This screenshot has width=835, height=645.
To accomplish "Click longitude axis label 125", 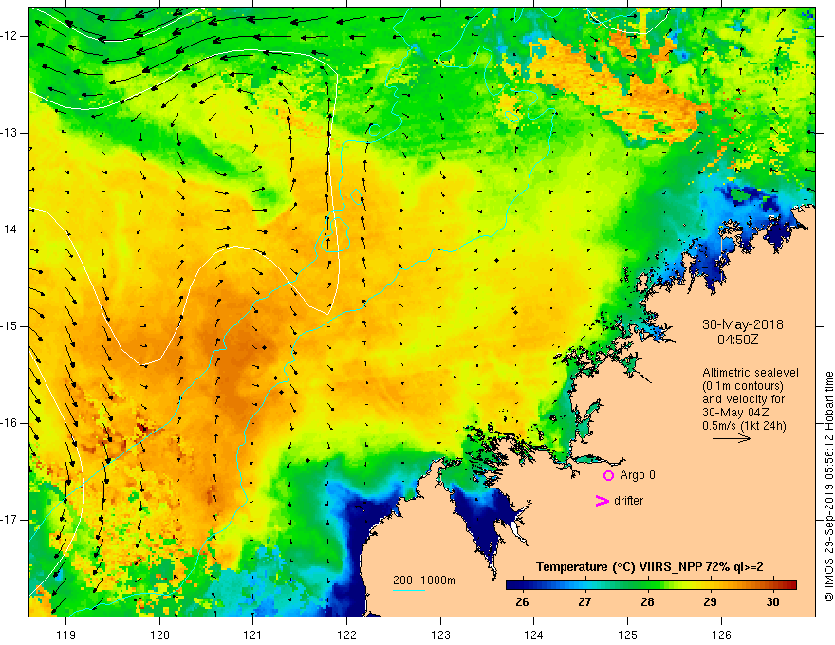I will click(x=627, y=635).
